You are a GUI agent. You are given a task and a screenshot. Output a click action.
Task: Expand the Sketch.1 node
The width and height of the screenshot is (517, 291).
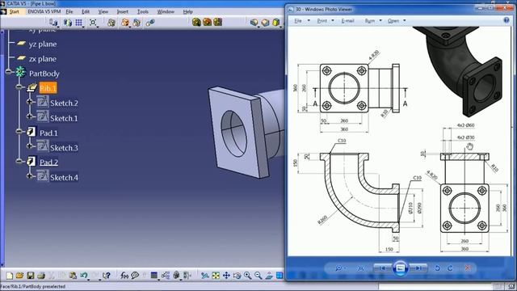point(30,116)
